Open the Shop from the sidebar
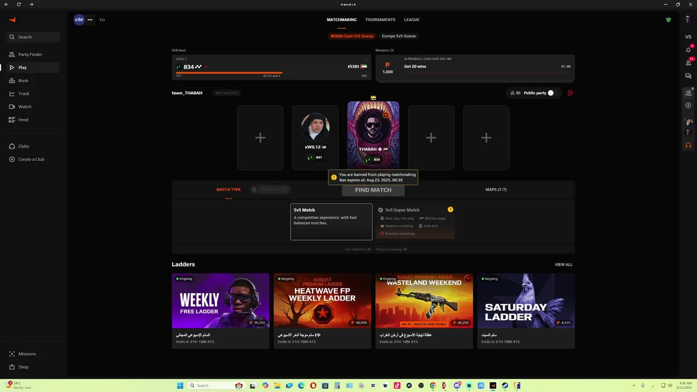The height and width of the screenshot is (392, 697). coord(34,367)
